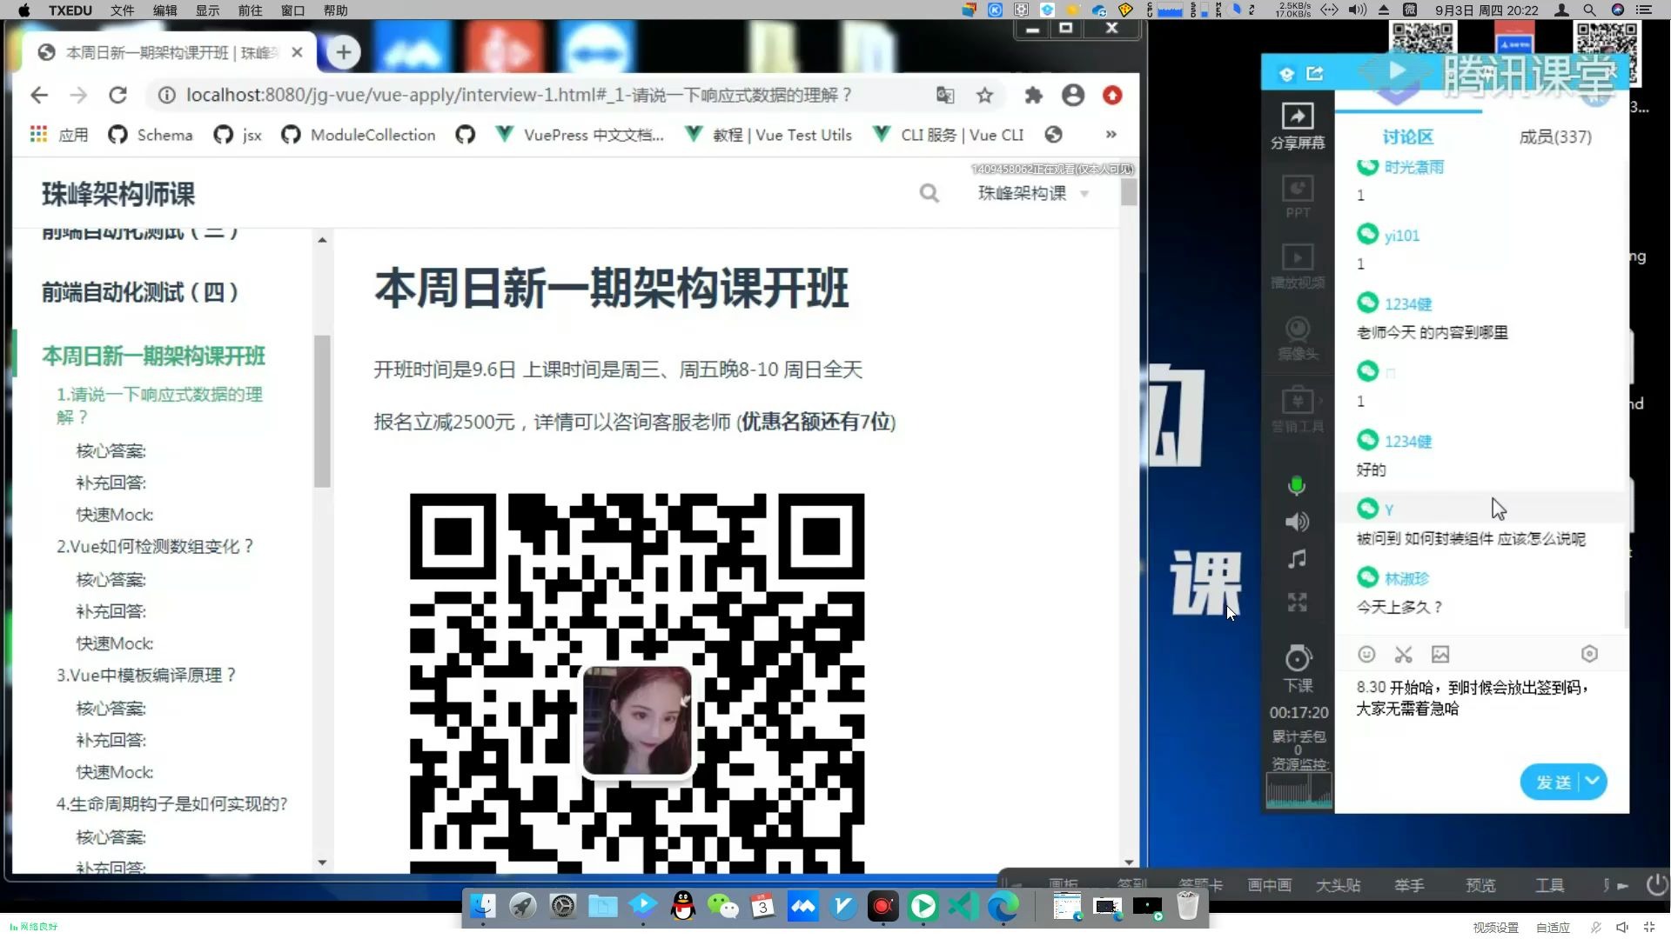Open the 文件 menu in macOS menu bar
1671x939 pixels.
pyautogui.click(x=123, y=10)
